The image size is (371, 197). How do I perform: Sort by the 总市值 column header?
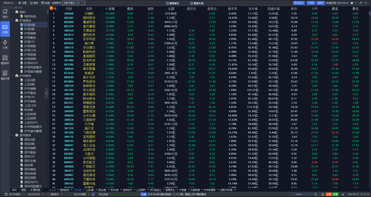coord(253,9)
